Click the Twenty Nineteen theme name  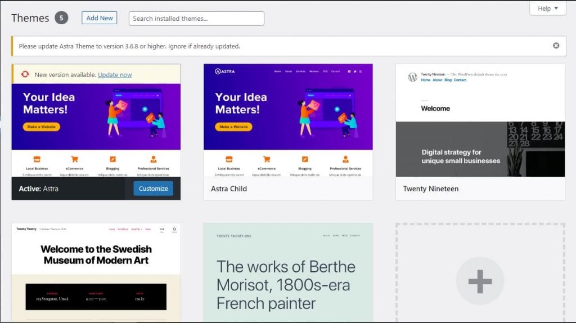pyautogui.click(x=430, y=189)
